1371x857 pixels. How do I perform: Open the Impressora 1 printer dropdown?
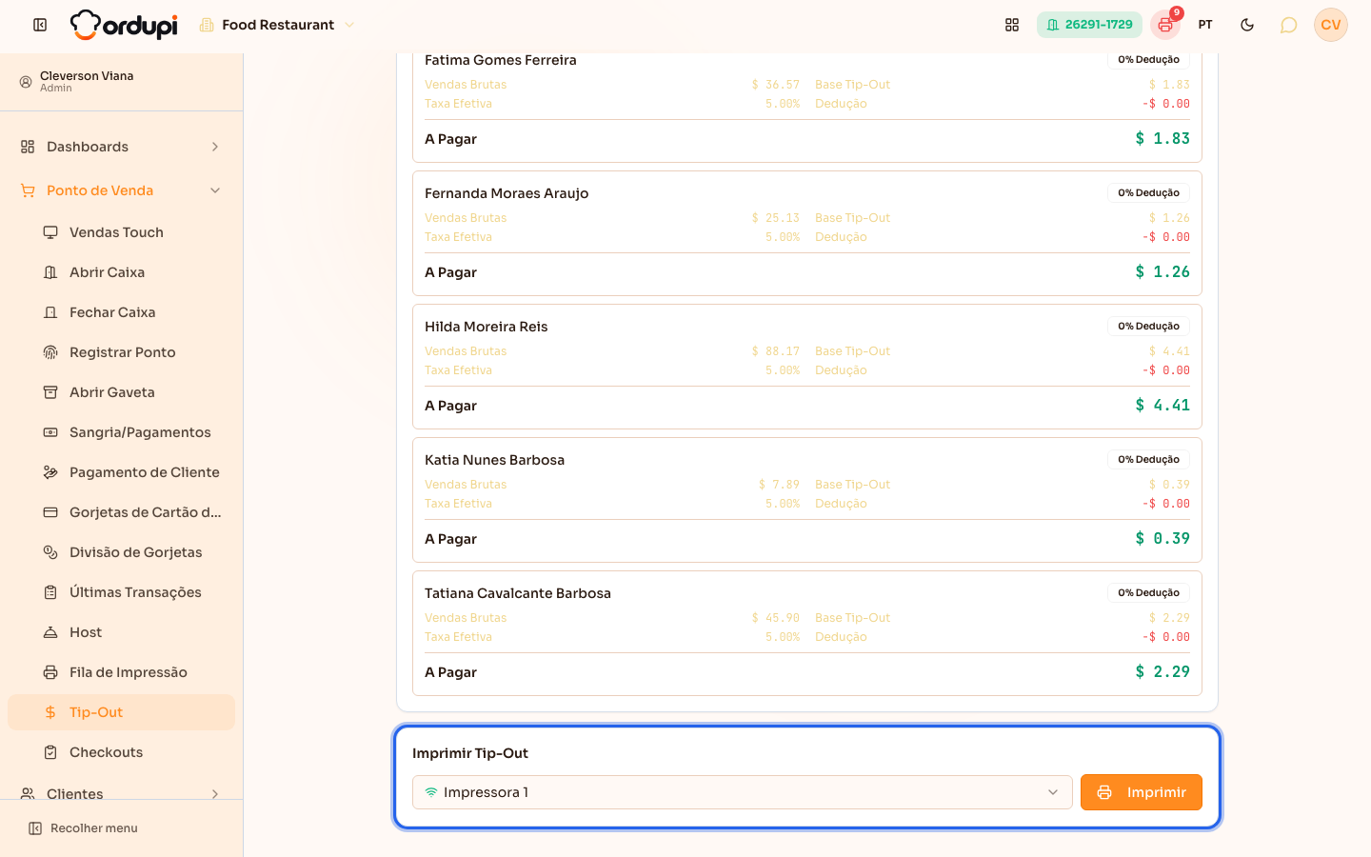(x=743, y=792)
